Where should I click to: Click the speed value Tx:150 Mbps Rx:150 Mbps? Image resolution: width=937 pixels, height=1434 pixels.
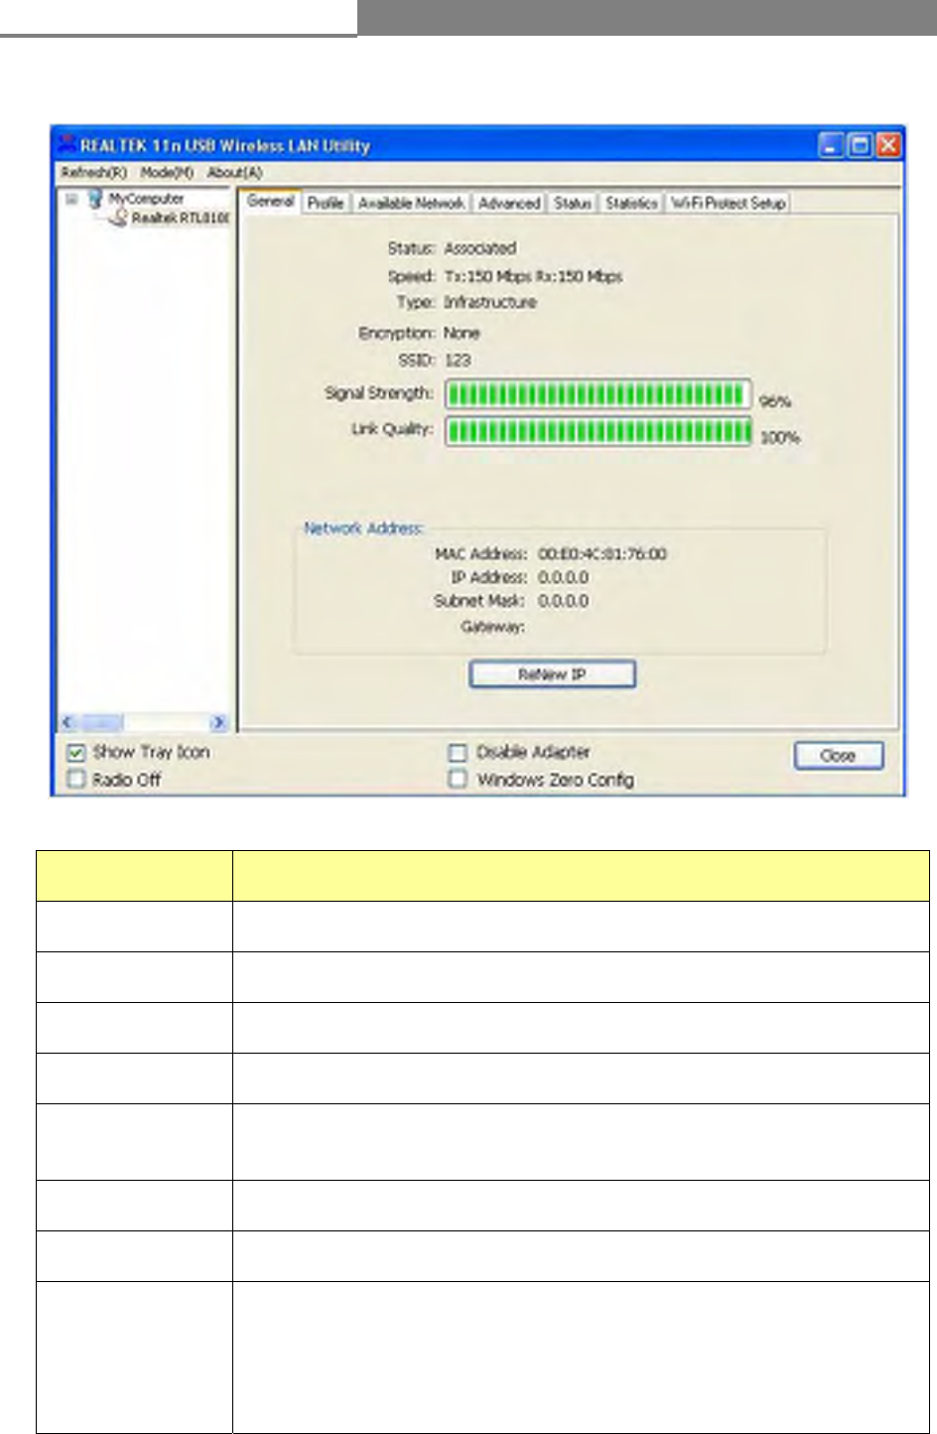(x=533, y=276)
